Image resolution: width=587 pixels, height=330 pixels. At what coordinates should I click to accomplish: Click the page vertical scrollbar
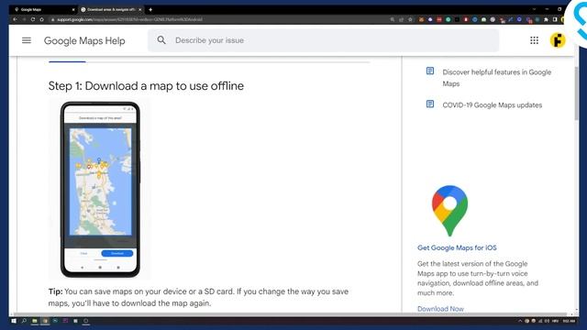tap(577, 93)
